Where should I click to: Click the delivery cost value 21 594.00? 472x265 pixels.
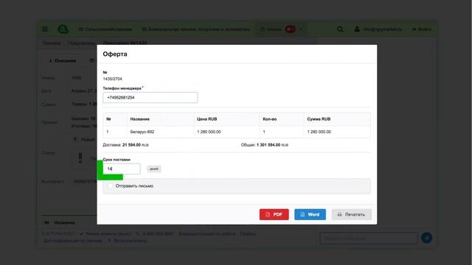tap(131, 145)
